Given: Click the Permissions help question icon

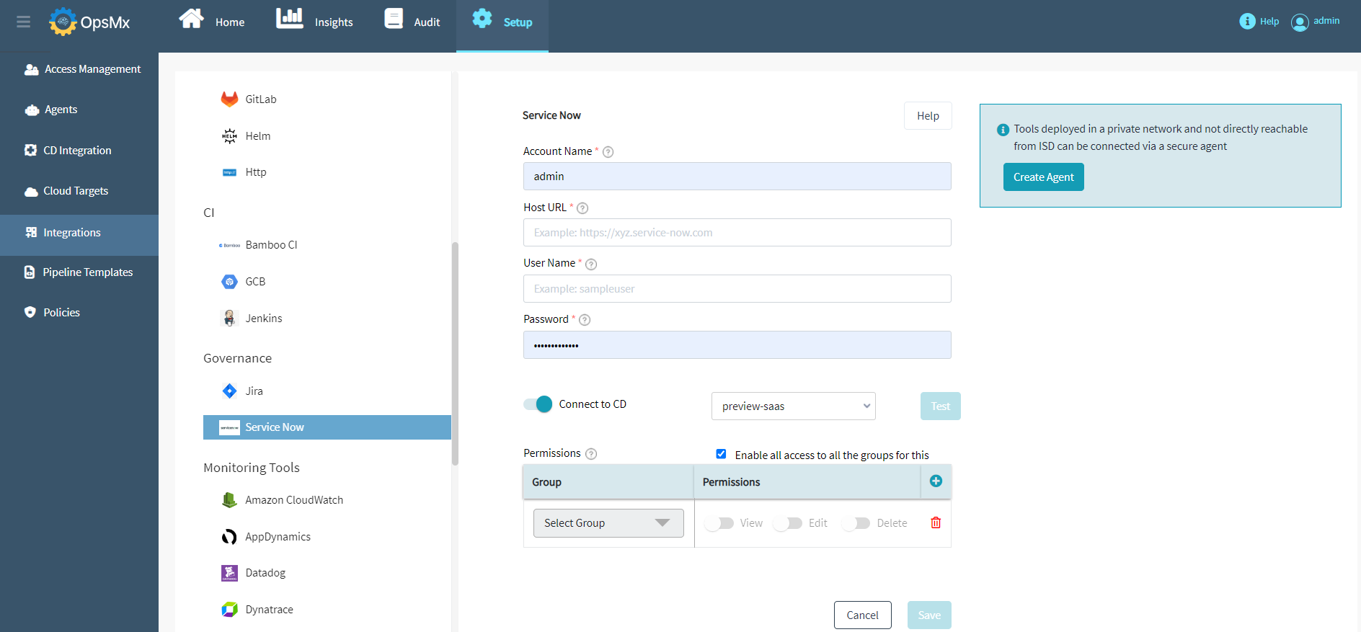Looking at the screenshot, I should [x=591, y=454].
